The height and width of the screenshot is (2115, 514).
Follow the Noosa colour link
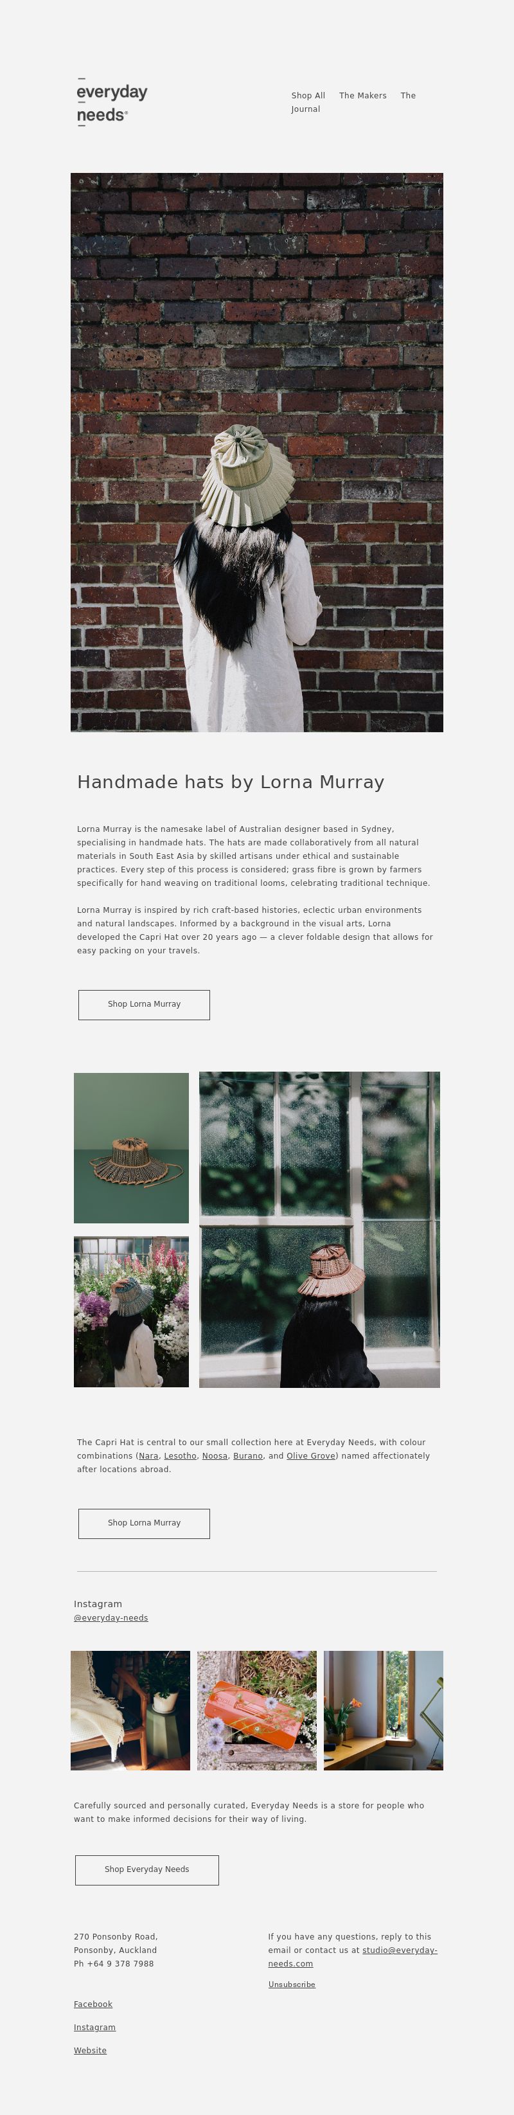215,1457
